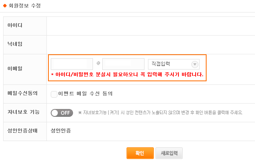This screenshot has width=255, height=168.
Task: Click the @ symbol between email fields
Action: [98, 63]
